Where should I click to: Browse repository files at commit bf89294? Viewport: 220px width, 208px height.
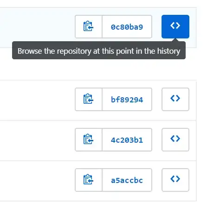point(175,99)
